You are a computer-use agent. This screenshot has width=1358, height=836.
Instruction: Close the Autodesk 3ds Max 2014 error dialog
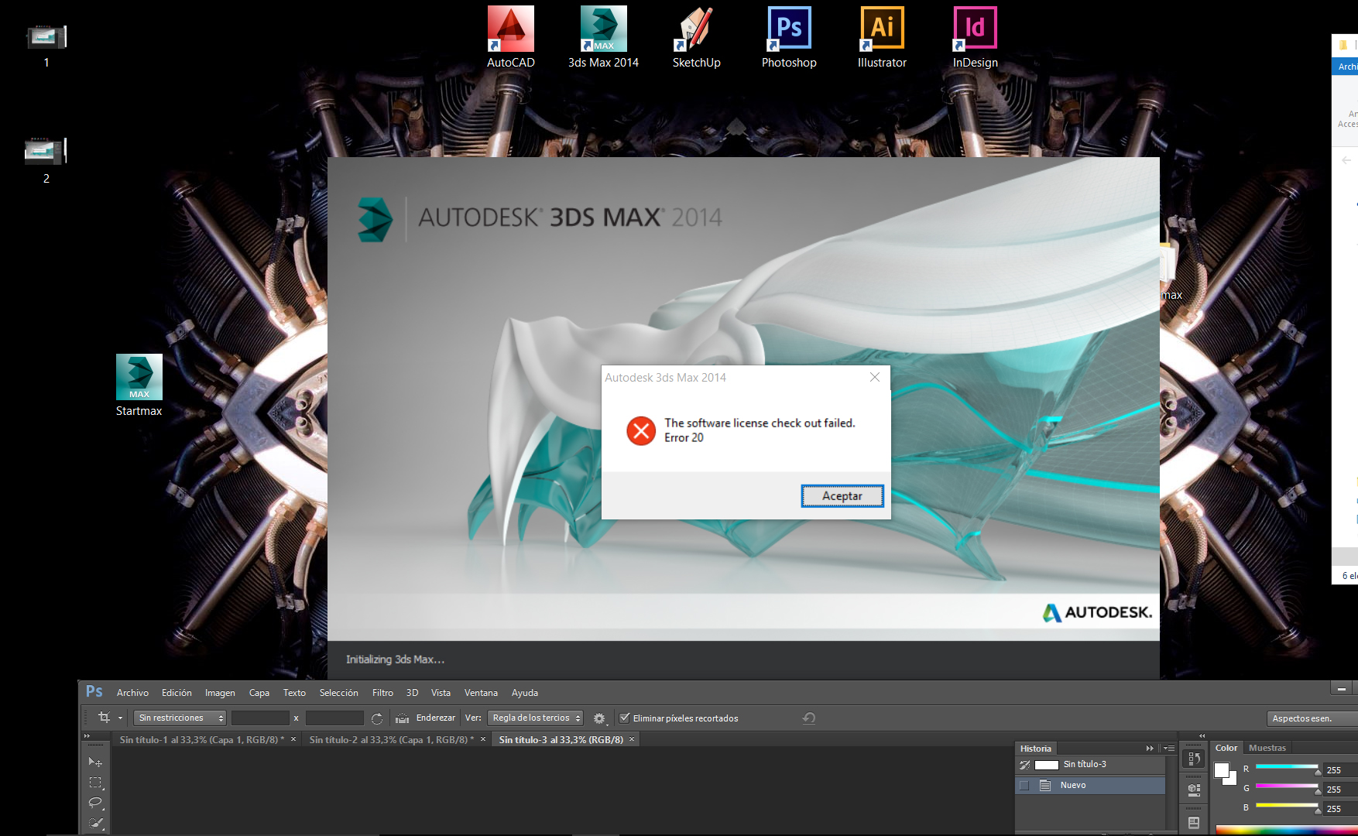pos(875,377)
